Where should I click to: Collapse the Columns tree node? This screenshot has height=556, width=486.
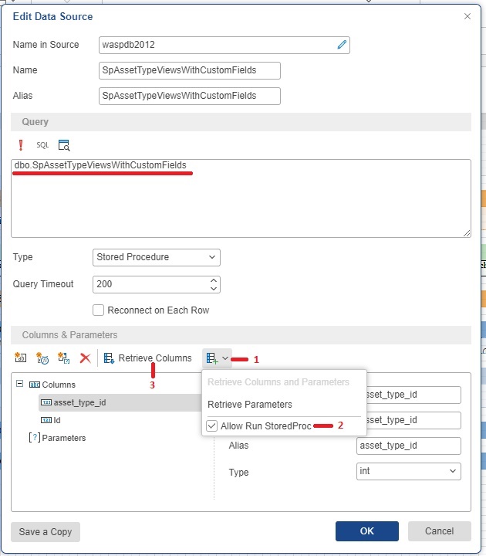click(19, 384)
